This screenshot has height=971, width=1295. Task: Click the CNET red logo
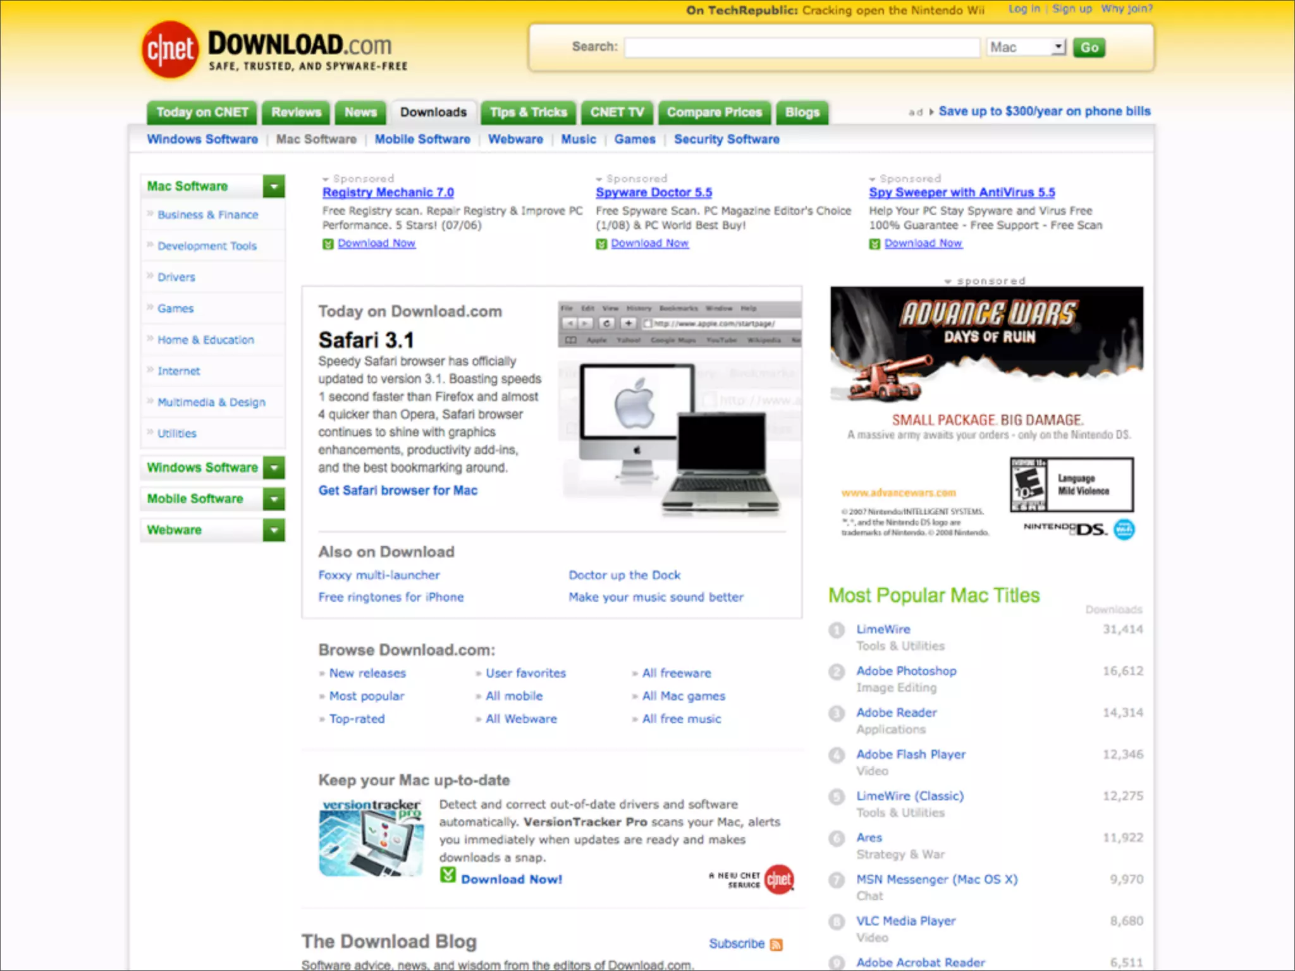point(170,50)
